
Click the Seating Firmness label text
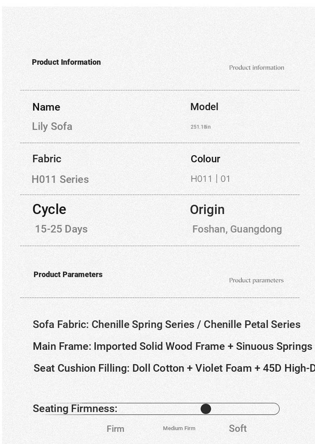75,409
